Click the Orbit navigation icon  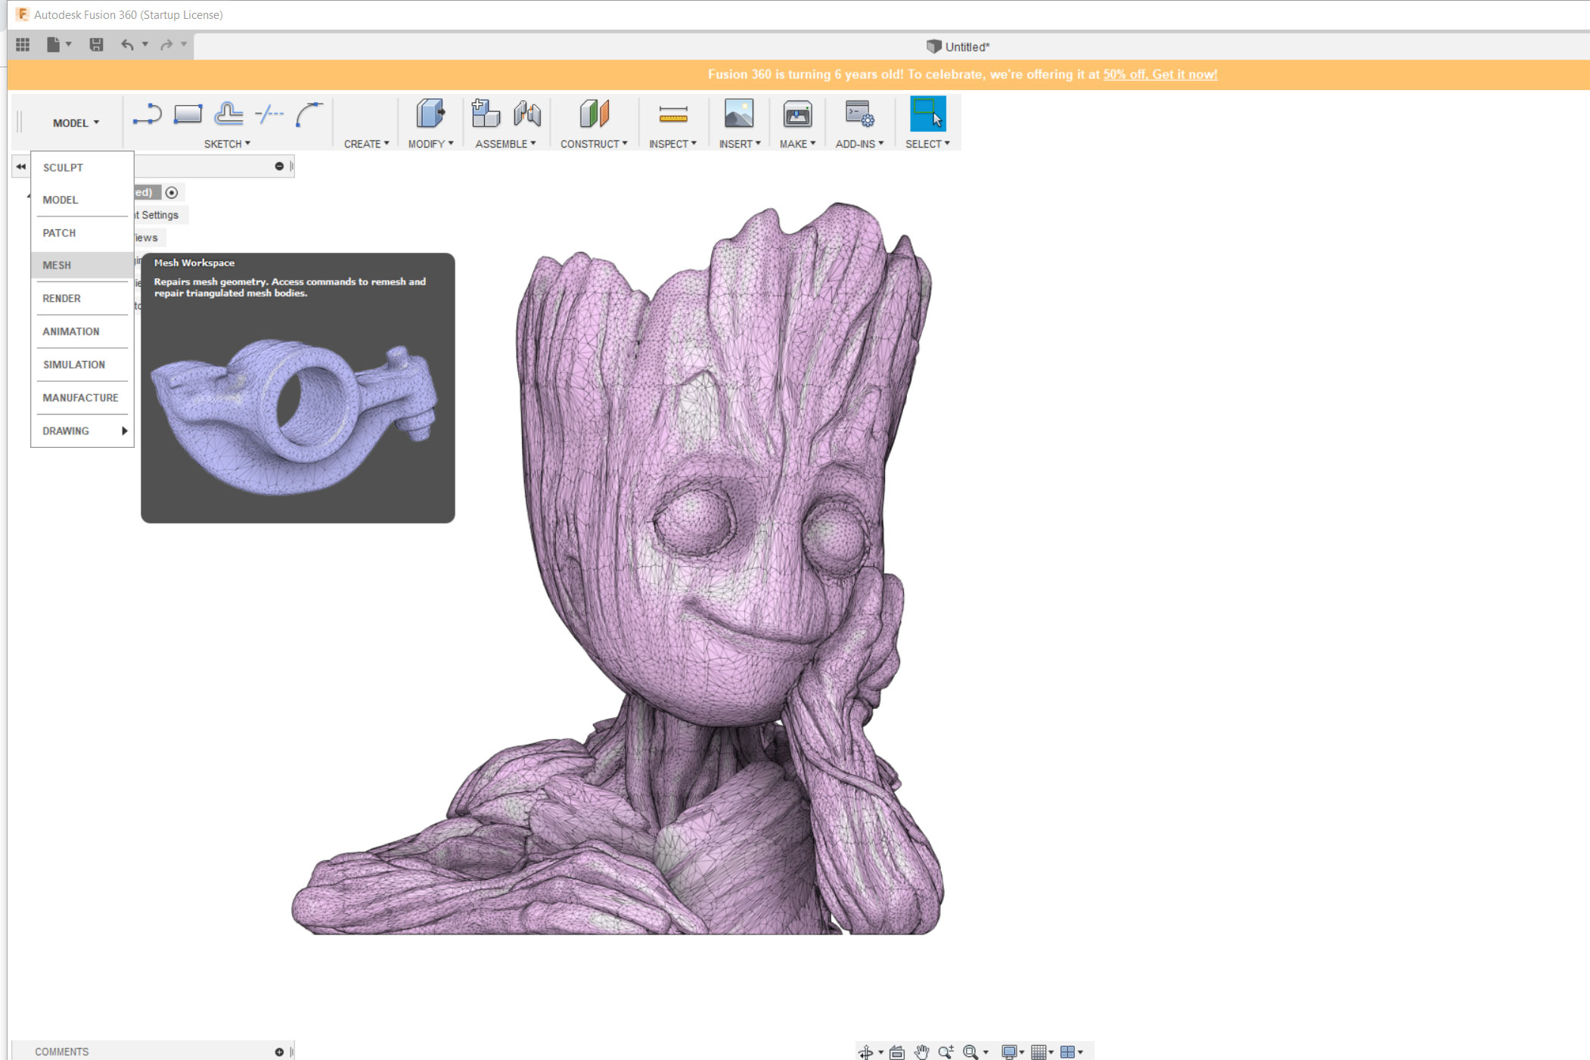865,1052
